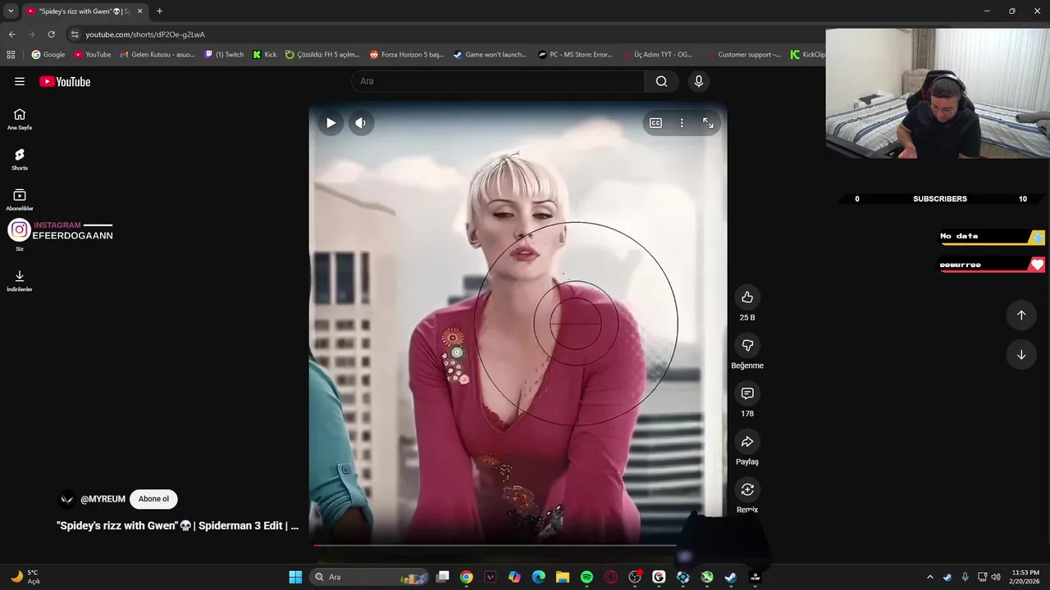Like the Short with 25 B likes
The height and width of the screenshot is (590, 1050).
point(747,297)
